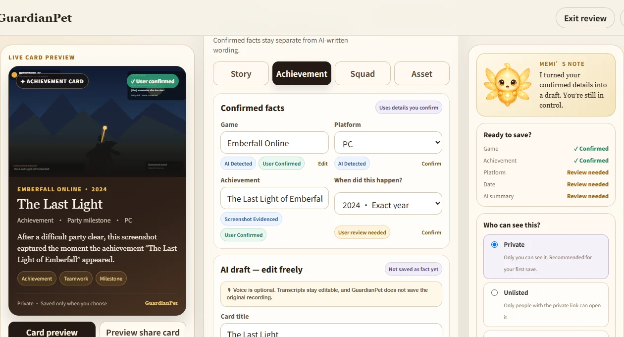Screen dimensions: 624x337
Task: Click the User Confirmed chip under Achievement
Action: (243, 235)
